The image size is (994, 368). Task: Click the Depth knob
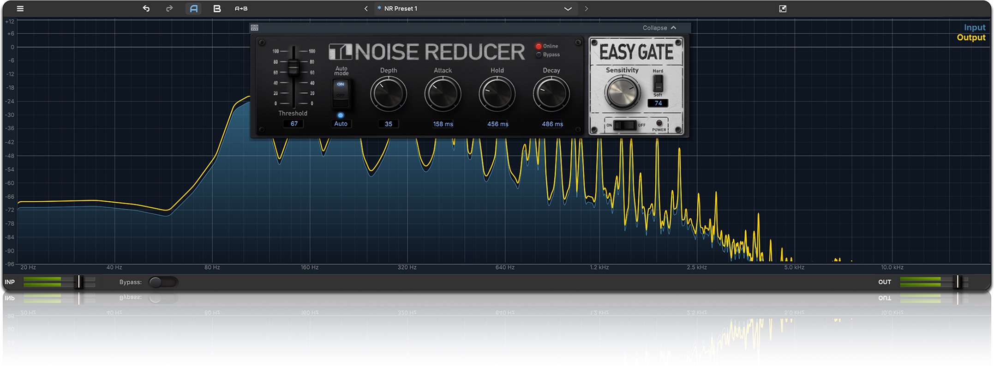389,94
